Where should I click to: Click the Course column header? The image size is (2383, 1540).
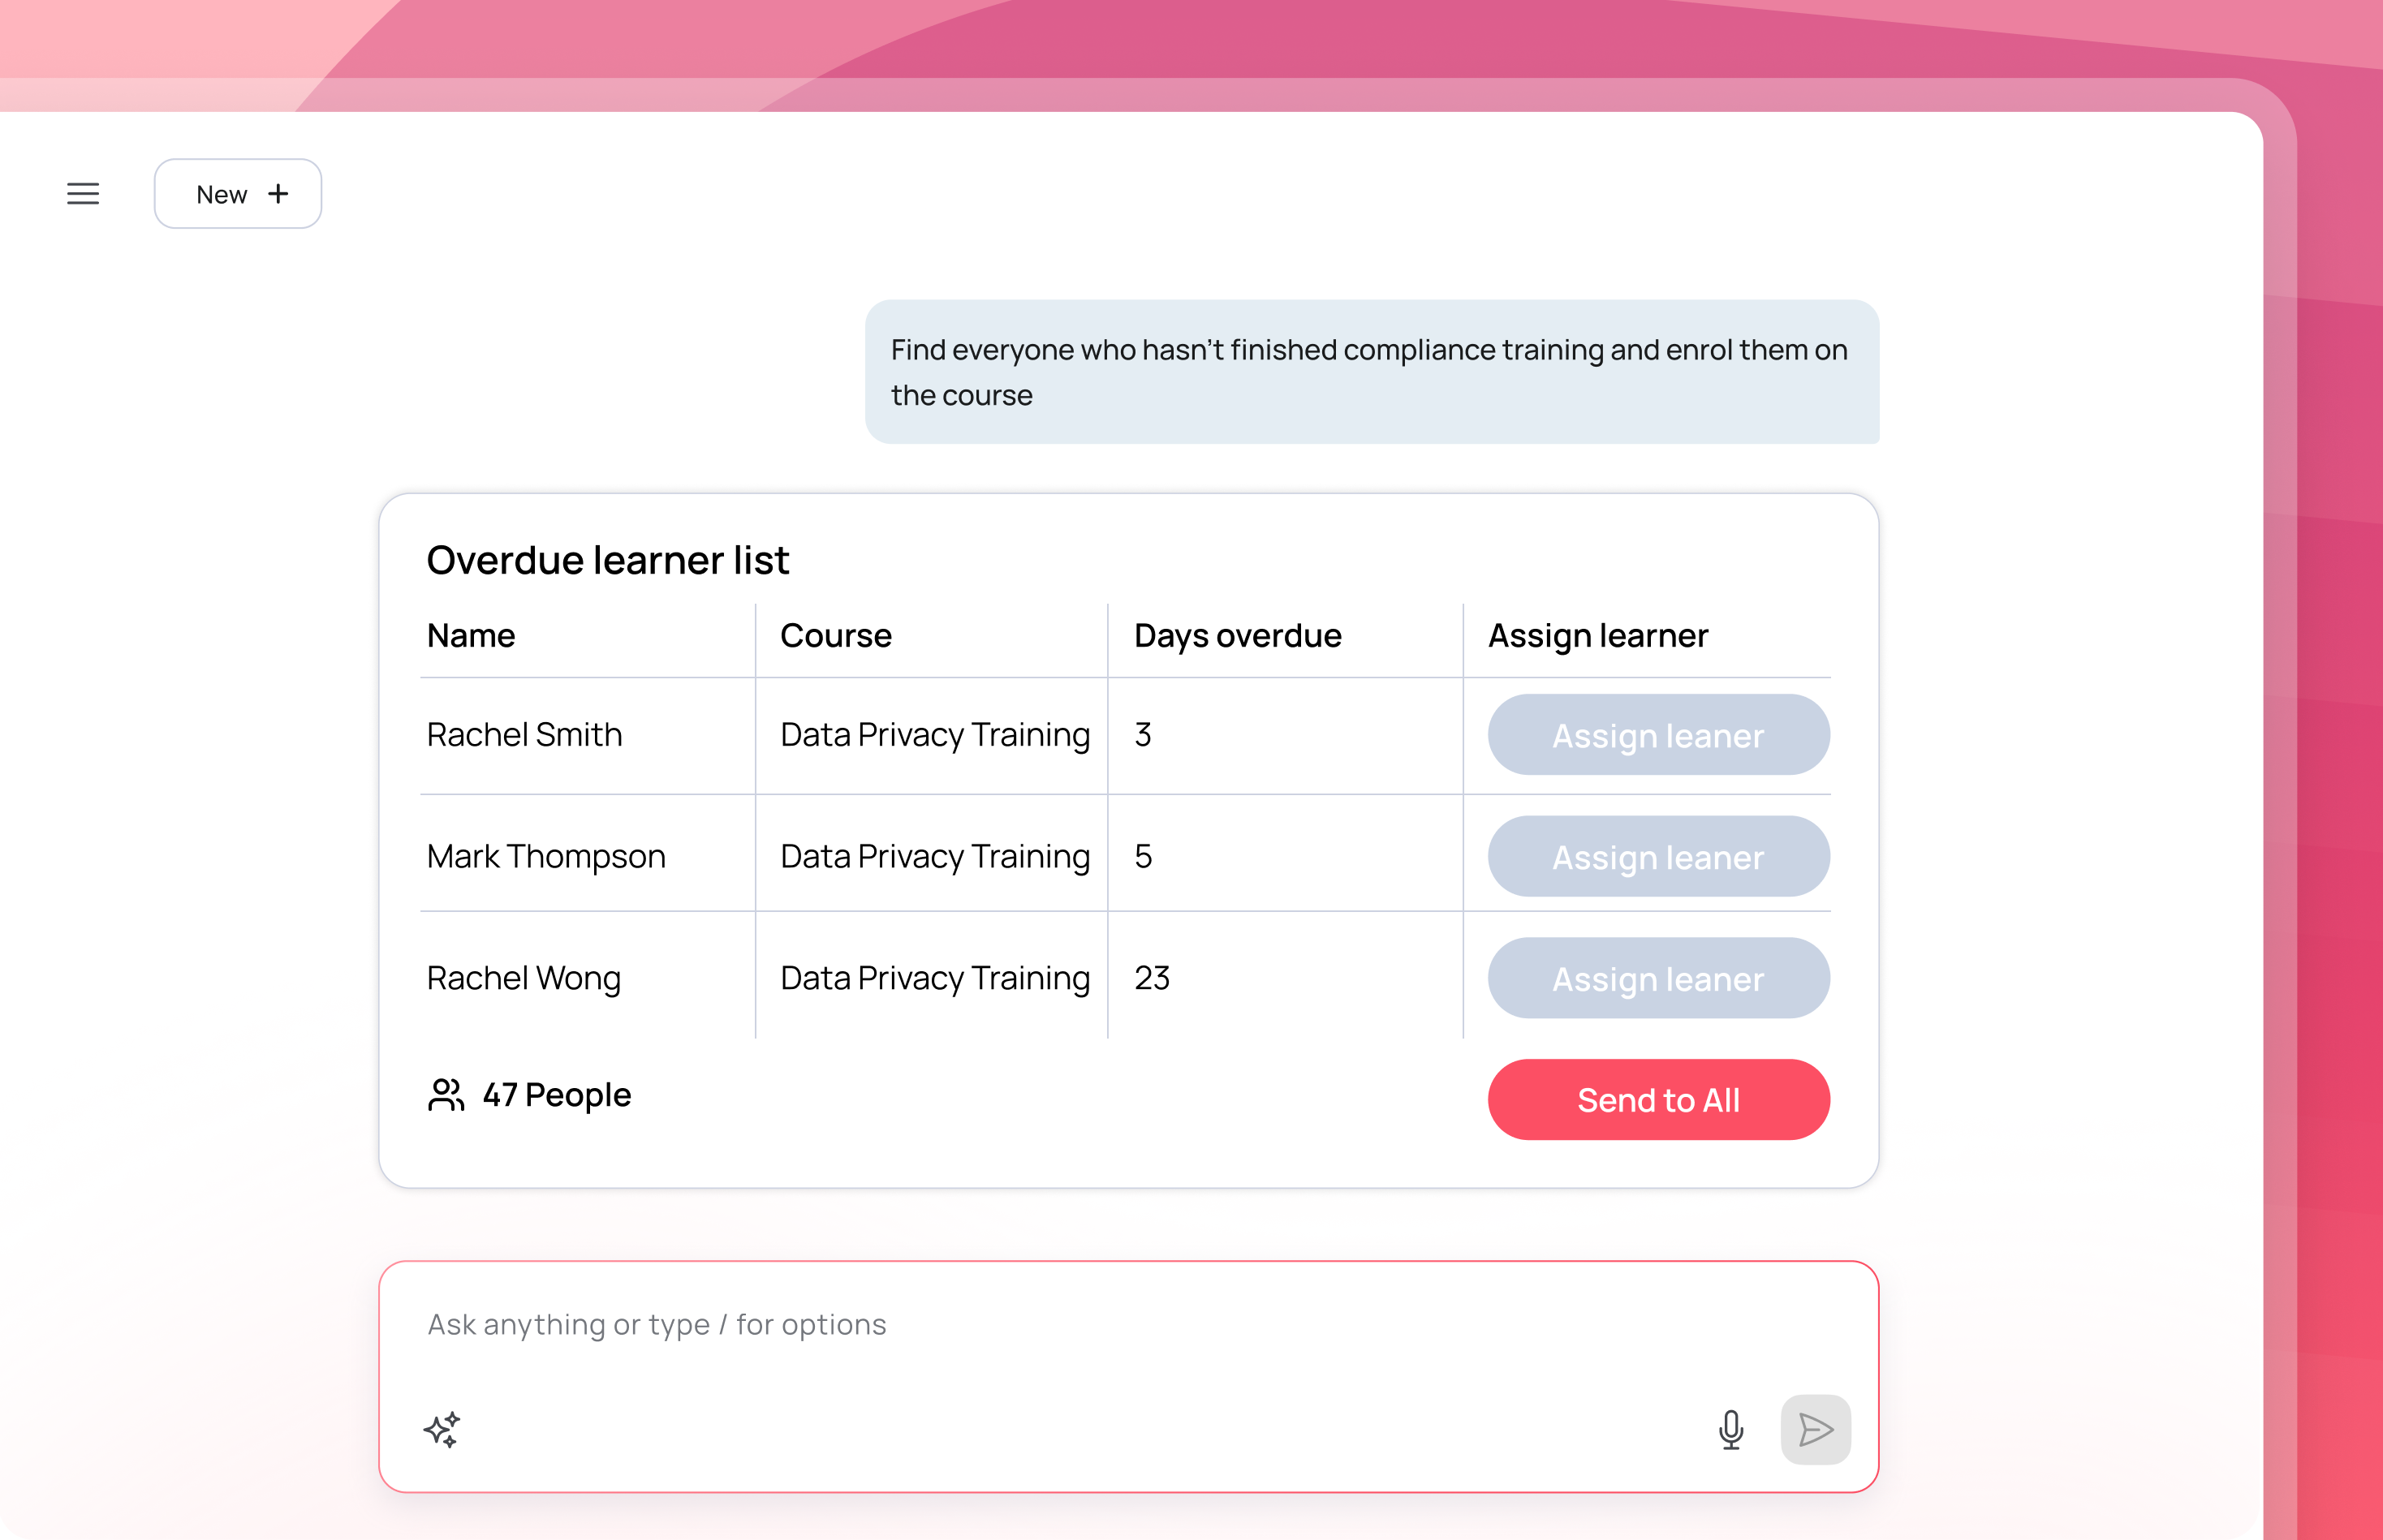835,636
